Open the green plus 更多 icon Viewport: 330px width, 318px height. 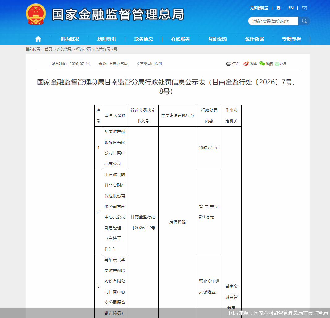pos(277,64)
